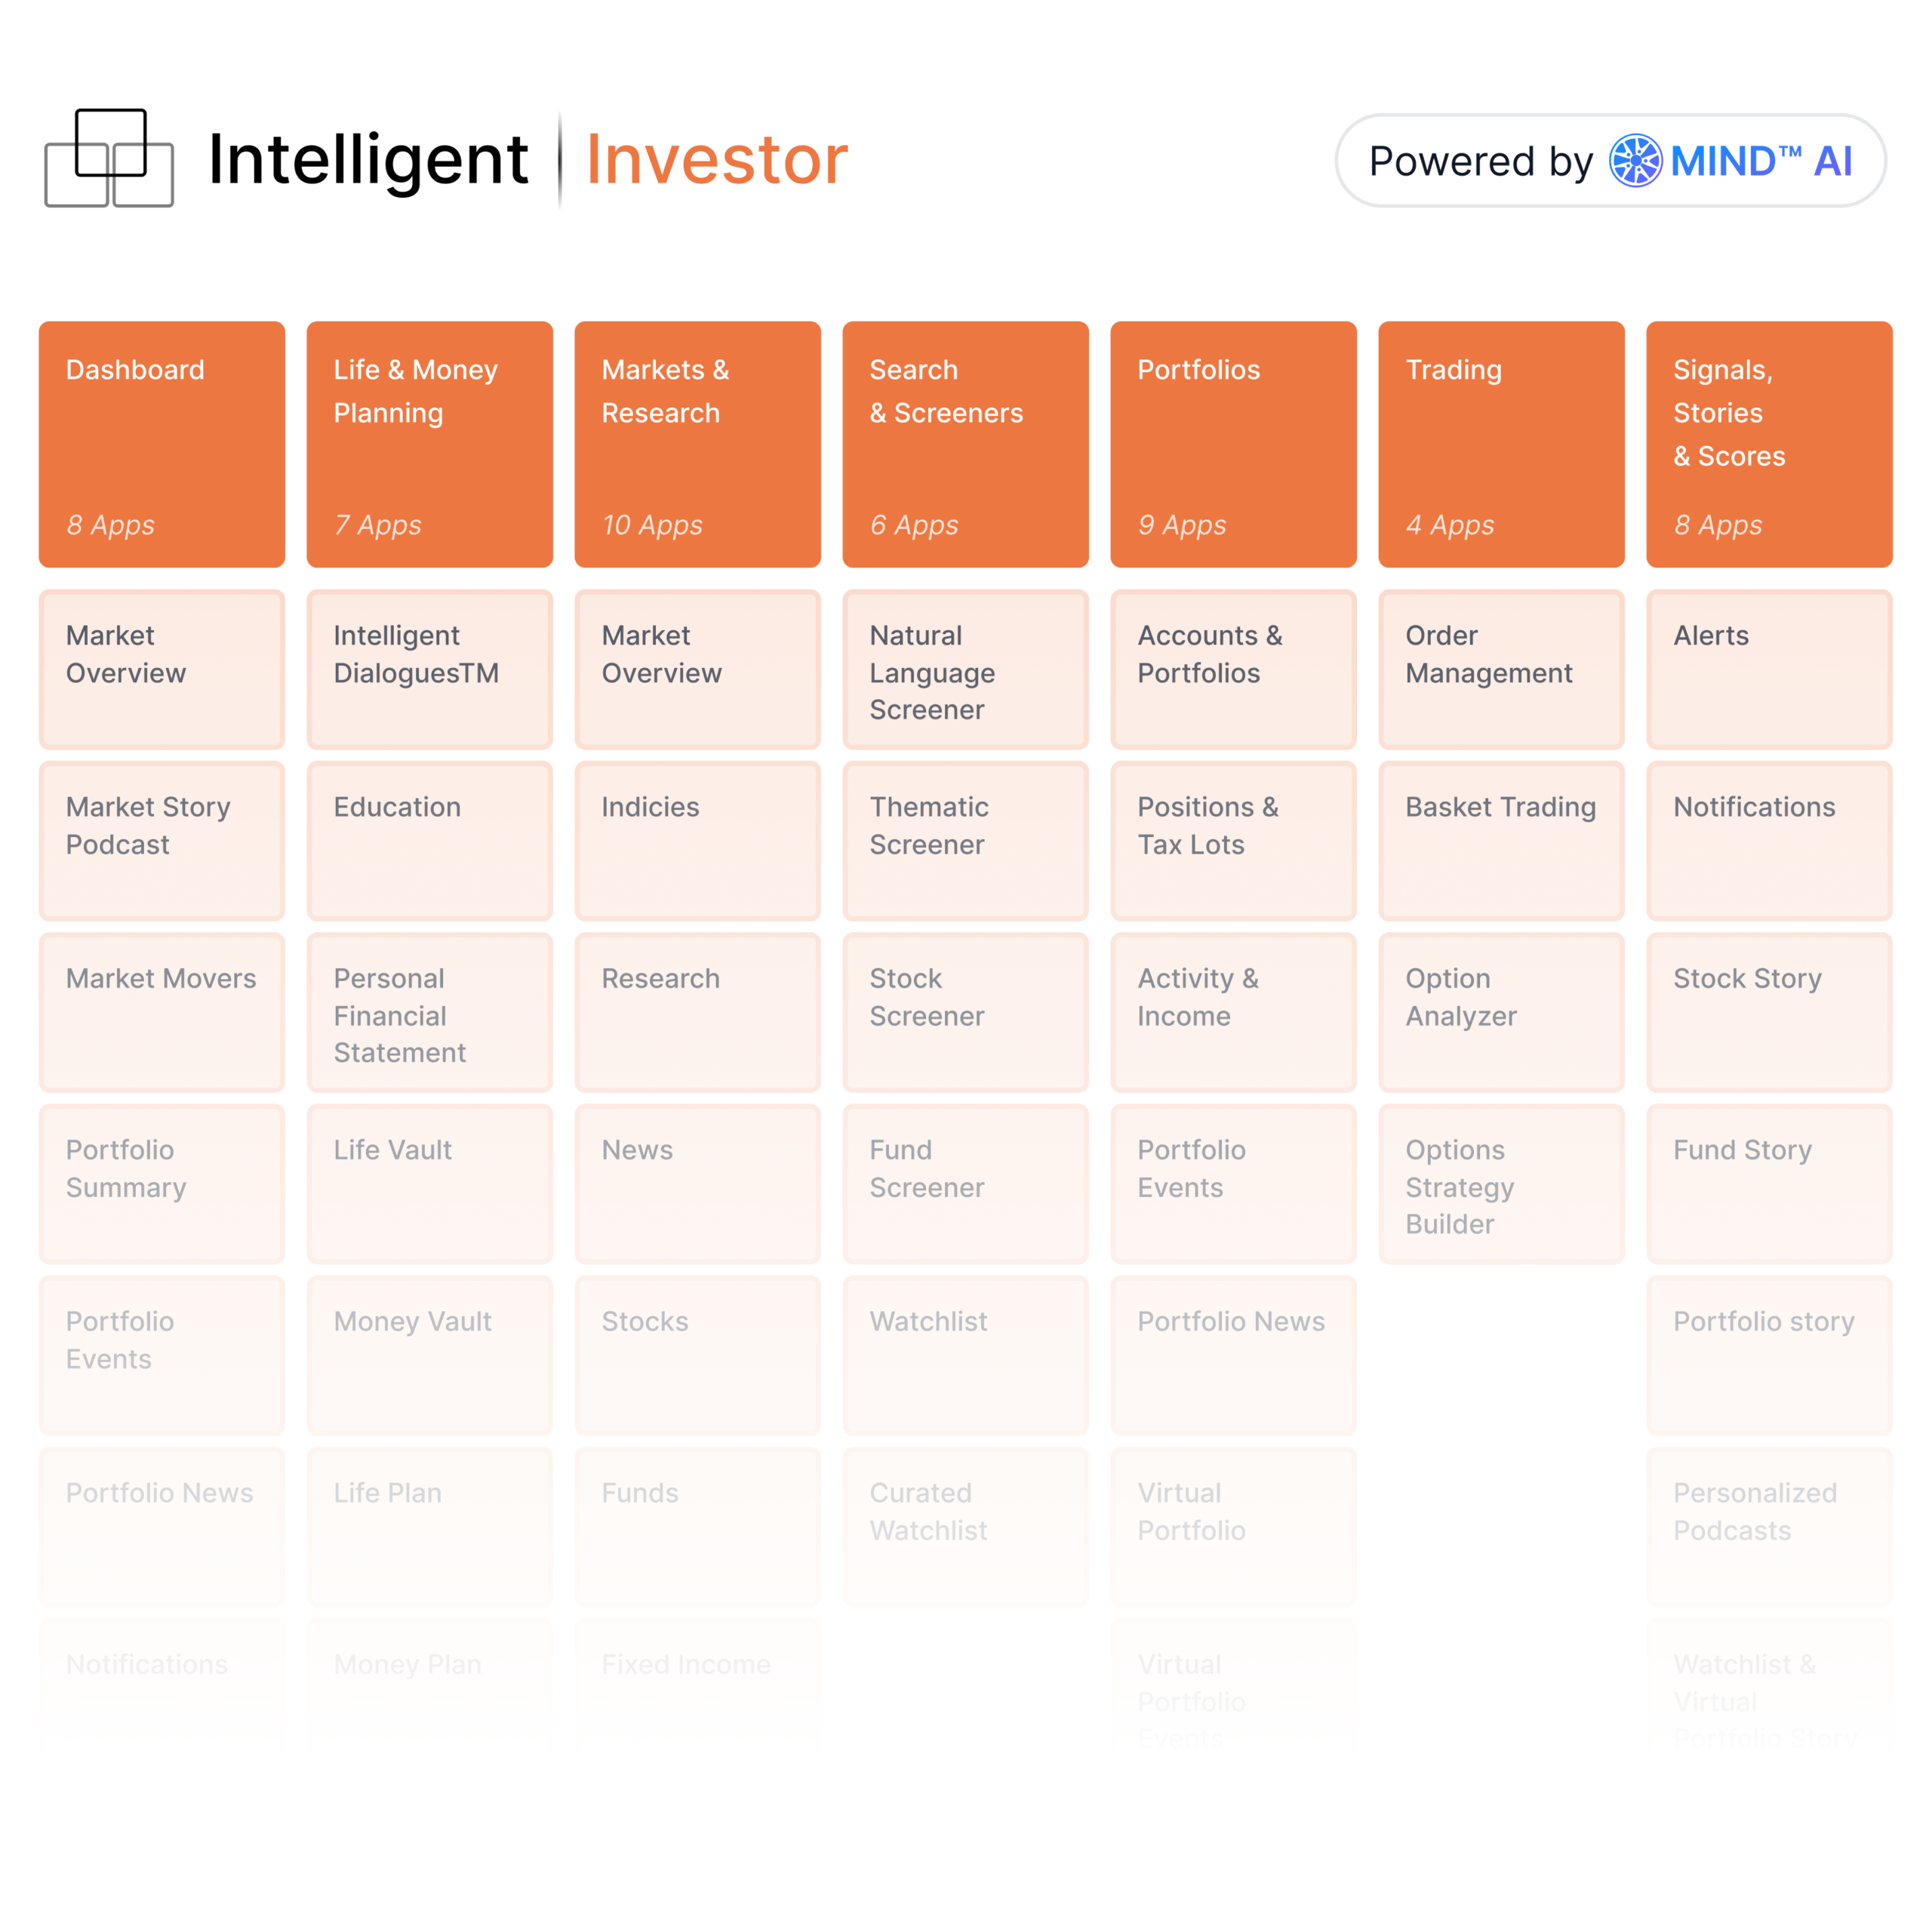The width and height of the screenshot is (1932, 1911).
Task: Open the Markets & Research category
Action: (697, 444)
